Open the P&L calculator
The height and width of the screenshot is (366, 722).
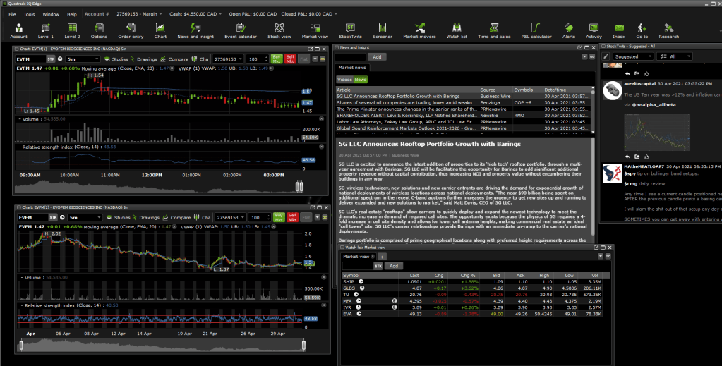click(x=536, y=31)
